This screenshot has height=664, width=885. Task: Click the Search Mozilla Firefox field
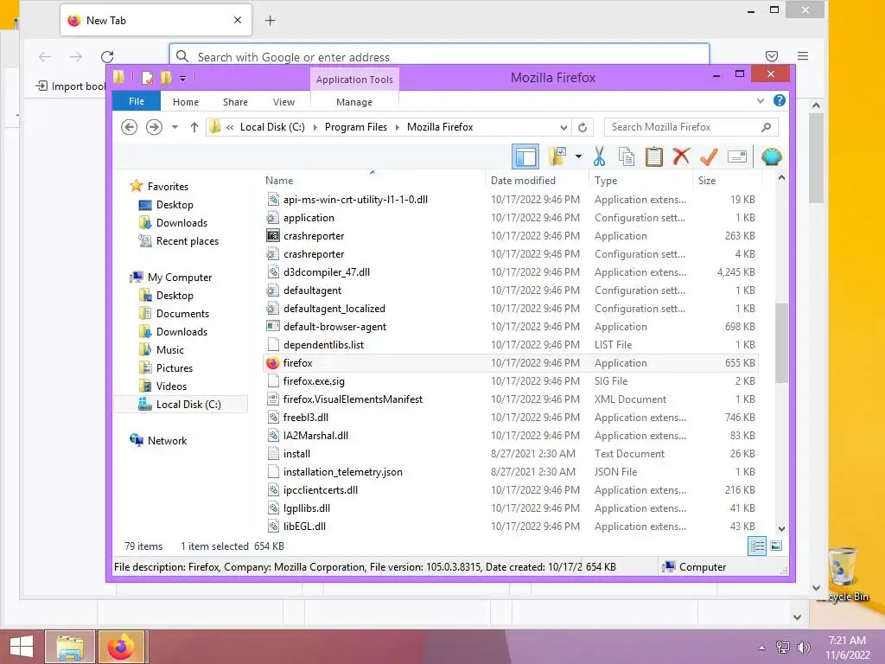coord(691,127)
